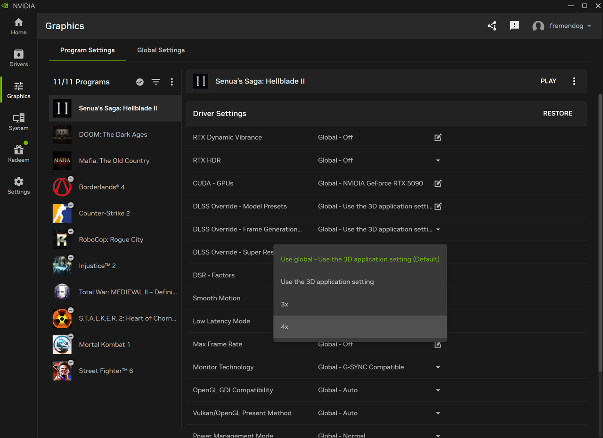603x438 pixels.
Task: Click the Borderlands 4 game icon
Action: [62, 187]
